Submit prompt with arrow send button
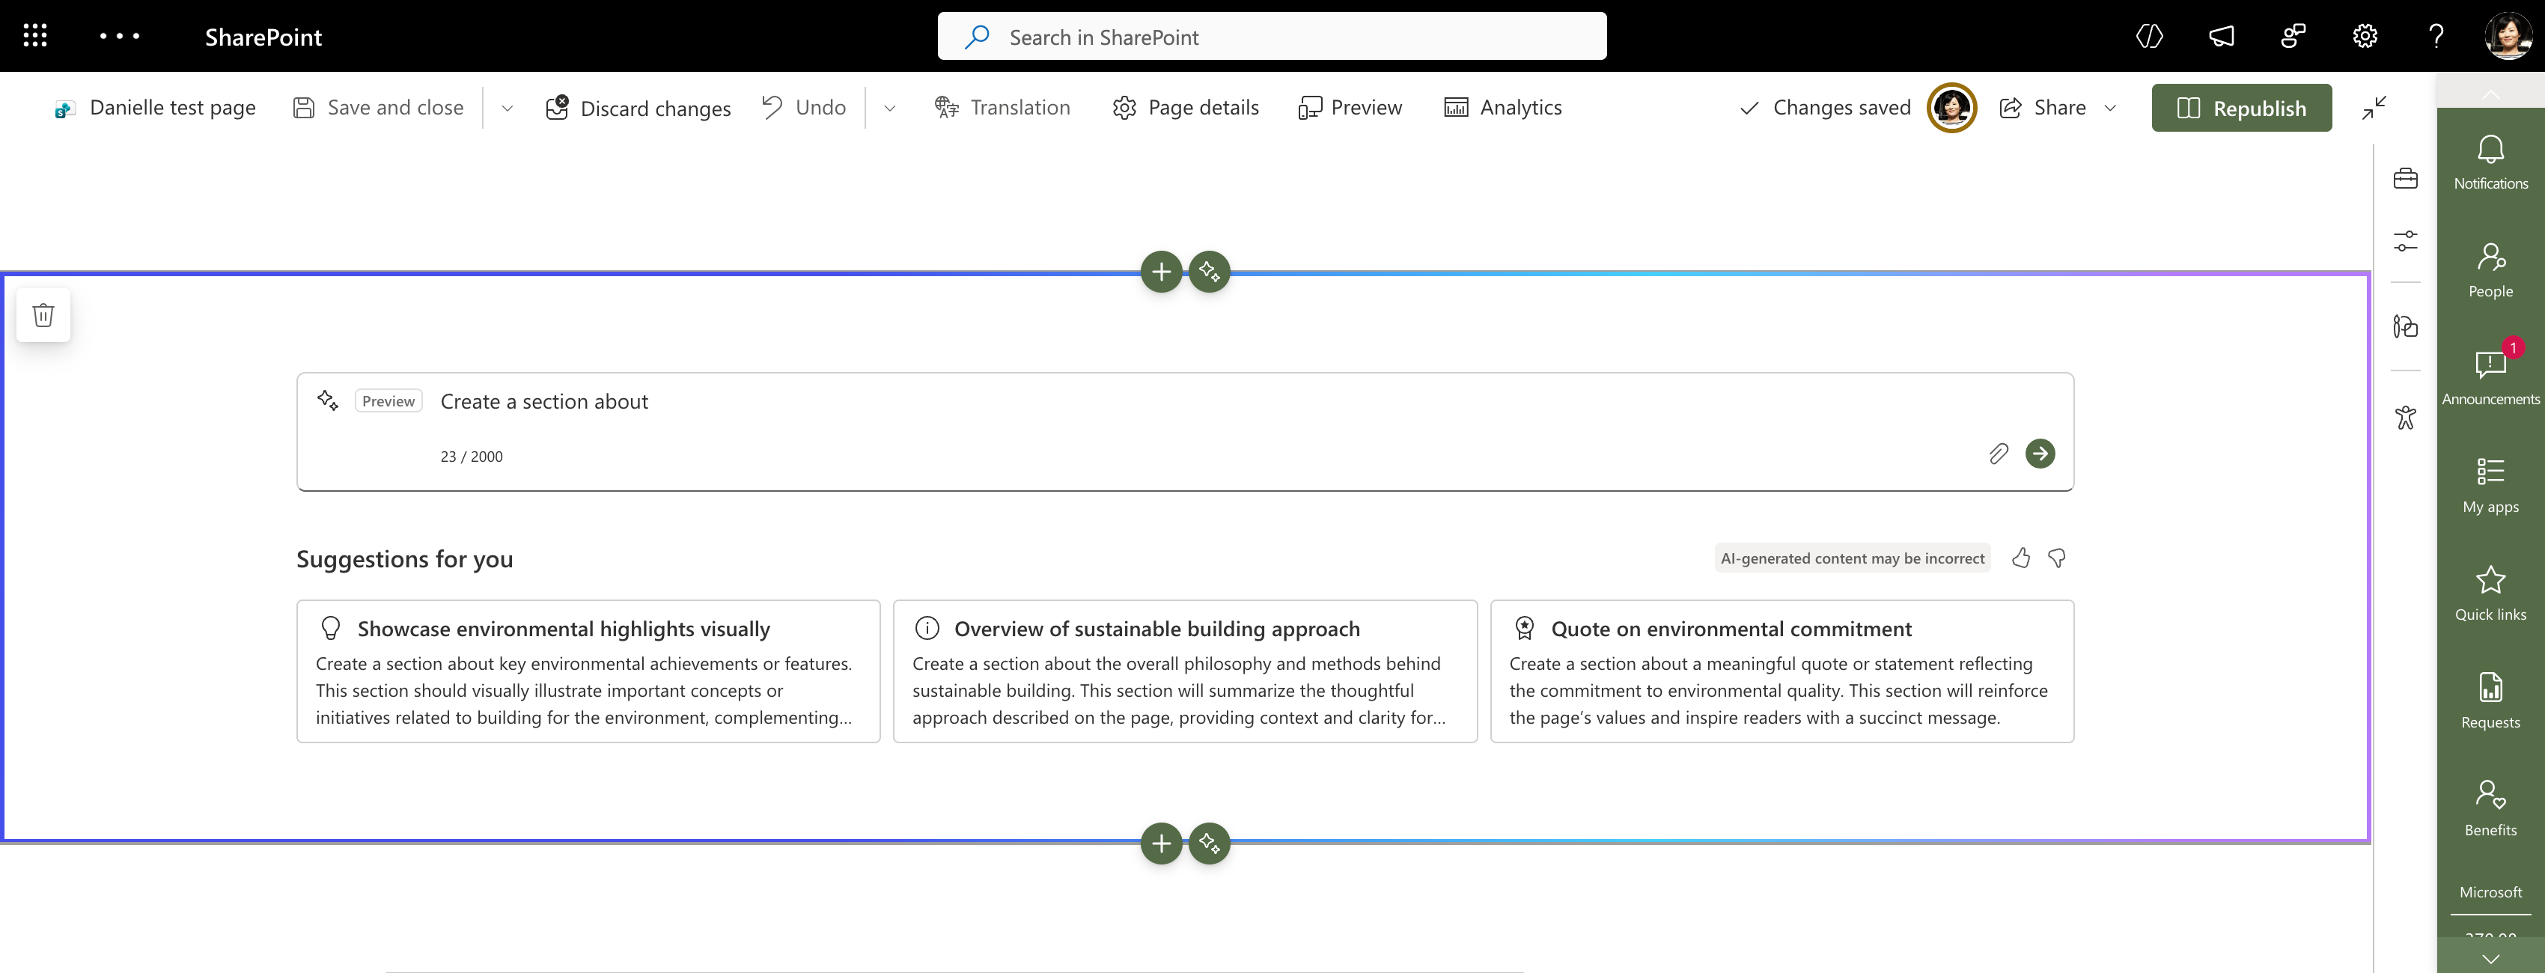This screenshot has height=973, width=2545. [x=2039, y=454]
